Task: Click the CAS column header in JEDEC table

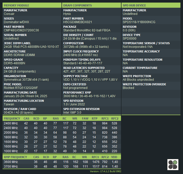Action: (26, 118)
